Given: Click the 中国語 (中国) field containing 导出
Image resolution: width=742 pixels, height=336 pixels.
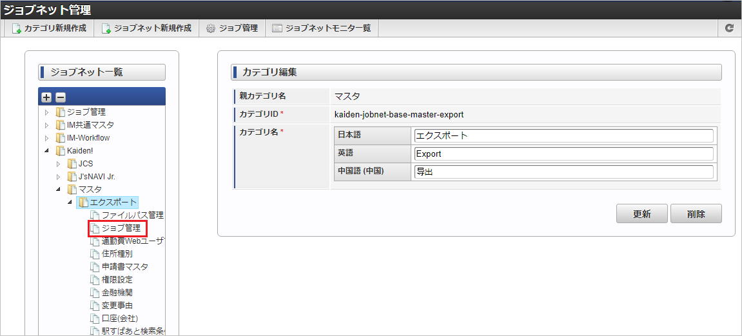Looking at the screenshot, I should (x=563, y=172).
